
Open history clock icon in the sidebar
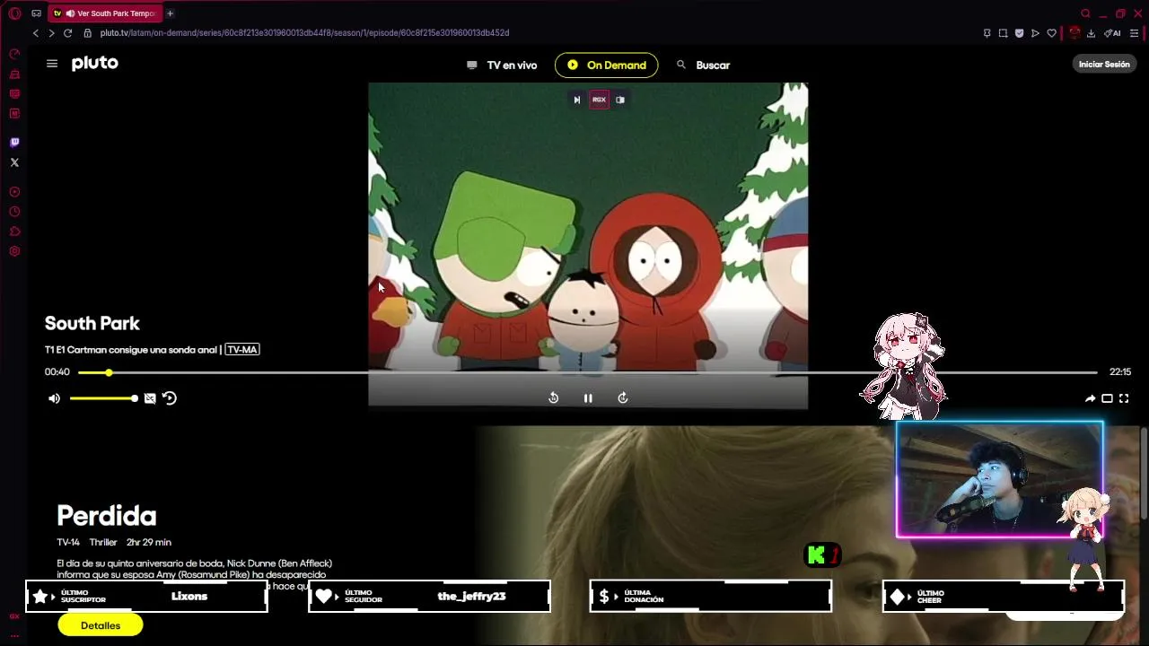(x=14, y=212)
